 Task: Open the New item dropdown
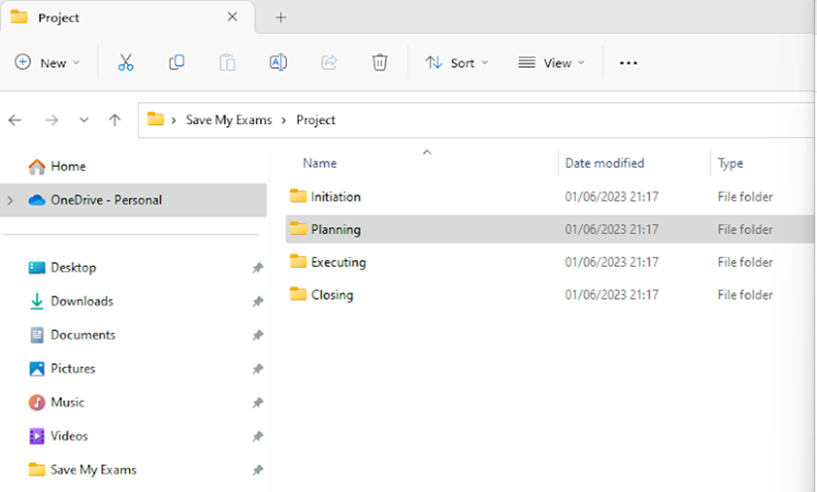pos(48,62)
